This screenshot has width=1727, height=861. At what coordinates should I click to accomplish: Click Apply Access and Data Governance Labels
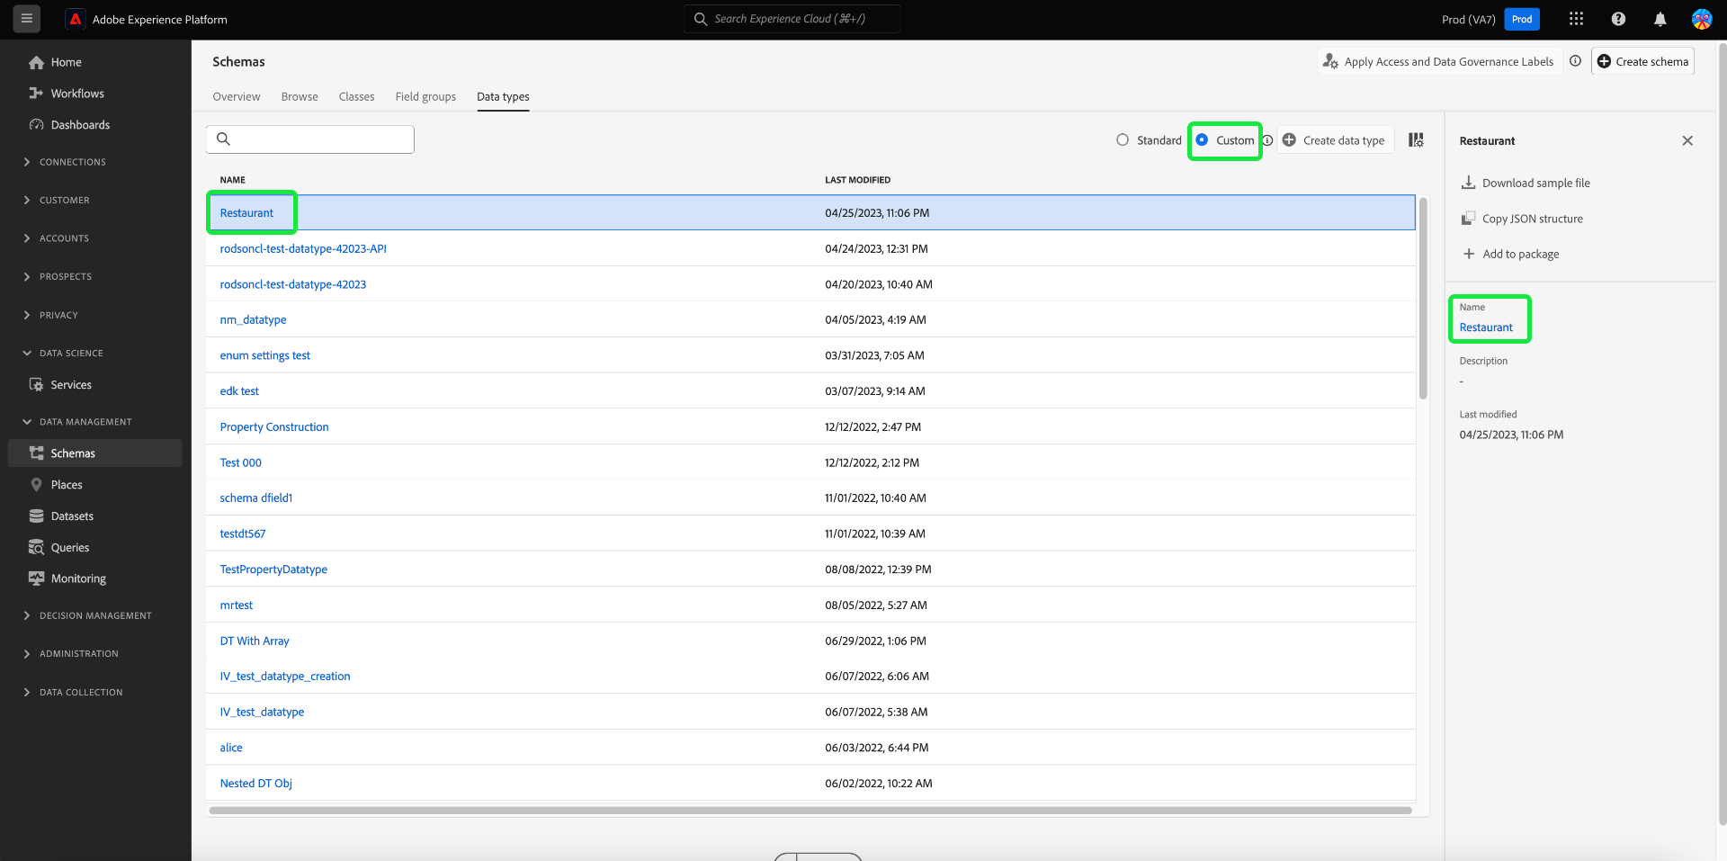pyautogui.click(x=1439, y=61)
